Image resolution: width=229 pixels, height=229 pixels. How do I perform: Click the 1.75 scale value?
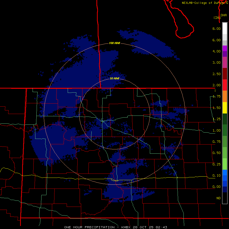(217, 96)
